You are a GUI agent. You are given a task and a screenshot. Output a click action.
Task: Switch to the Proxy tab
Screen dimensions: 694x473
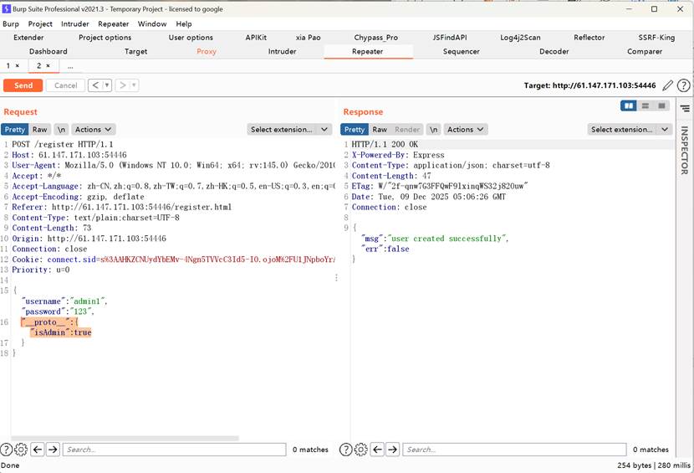pyautogui.click(x=207, y=51)
